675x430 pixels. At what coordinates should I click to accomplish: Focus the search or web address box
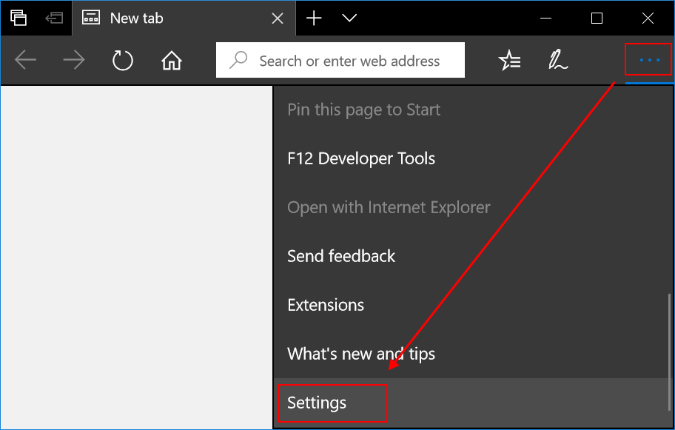(x=340, y=60)
